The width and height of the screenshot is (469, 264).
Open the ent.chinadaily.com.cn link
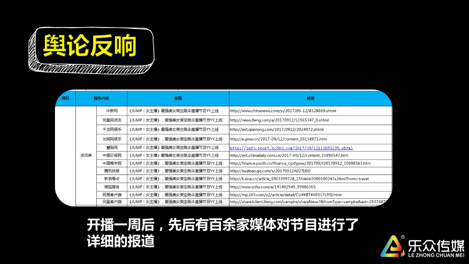pyautogui.click(x=289, y=155)
